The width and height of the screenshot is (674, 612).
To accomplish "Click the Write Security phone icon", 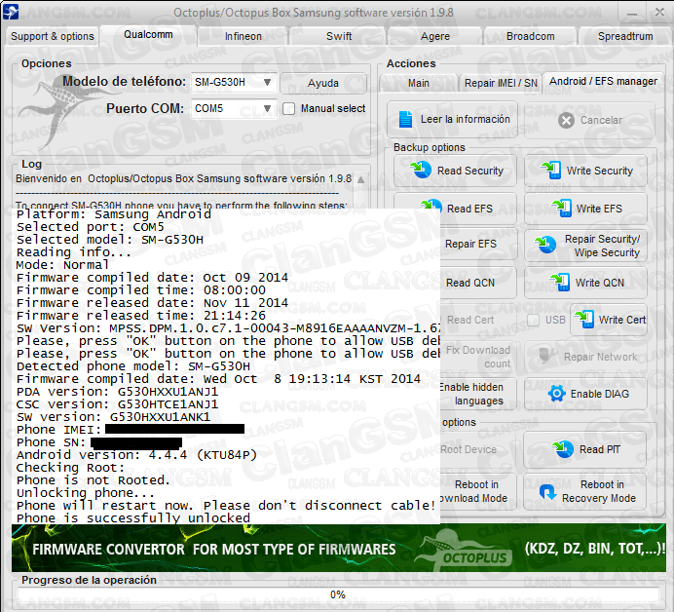I will [551, 171].
